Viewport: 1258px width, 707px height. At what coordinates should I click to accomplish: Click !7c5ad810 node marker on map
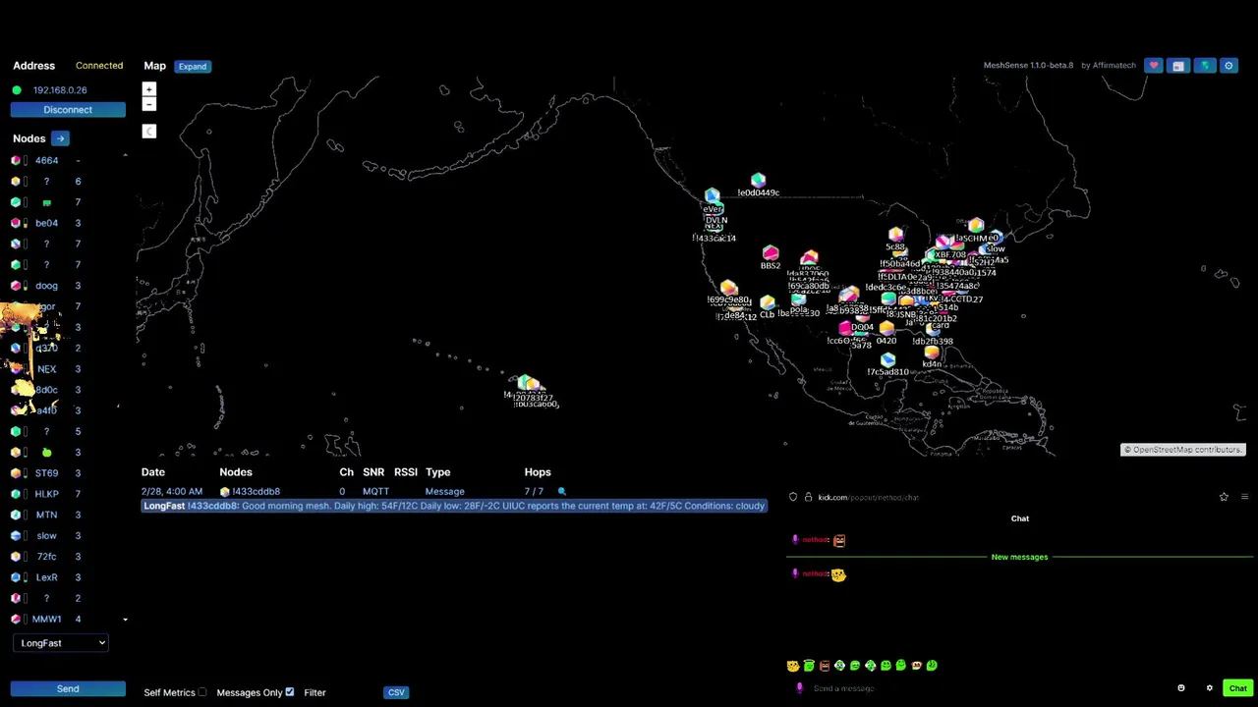888,360
